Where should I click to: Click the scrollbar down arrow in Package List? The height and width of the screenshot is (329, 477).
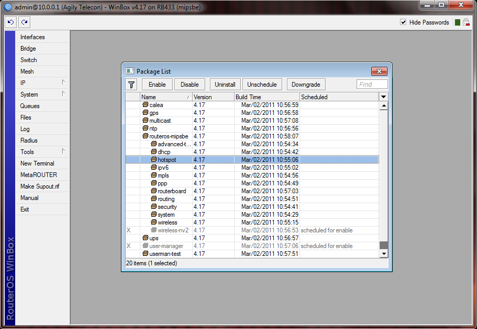[x=384, y=254]
